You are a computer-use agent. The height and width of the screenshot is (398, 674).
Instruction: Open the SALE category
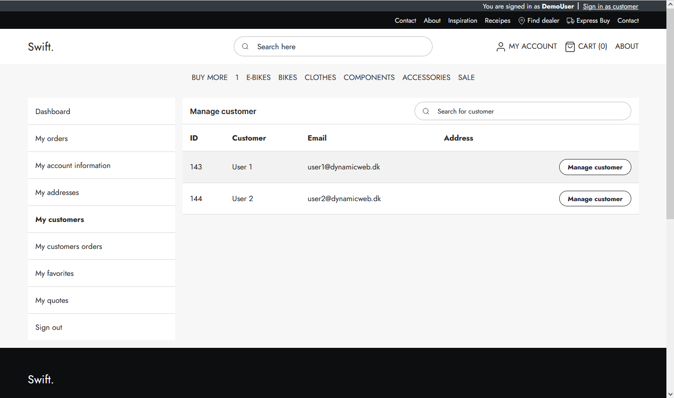click(x=466, y=77)
